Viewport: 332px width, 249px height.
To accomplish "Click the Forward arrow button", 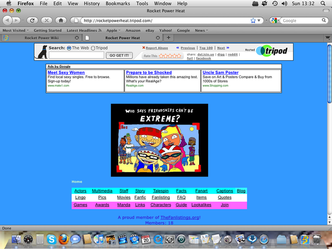I will coord(16,20).
